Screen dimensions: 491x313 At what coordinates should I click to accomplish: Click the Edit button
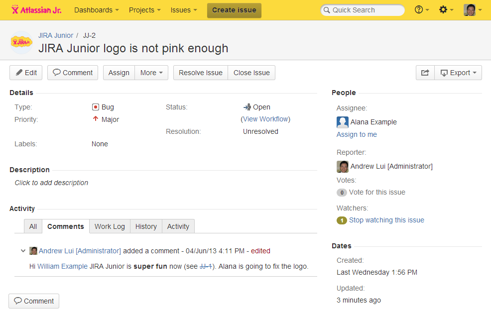pyautogui.click(x=26, y=73)
